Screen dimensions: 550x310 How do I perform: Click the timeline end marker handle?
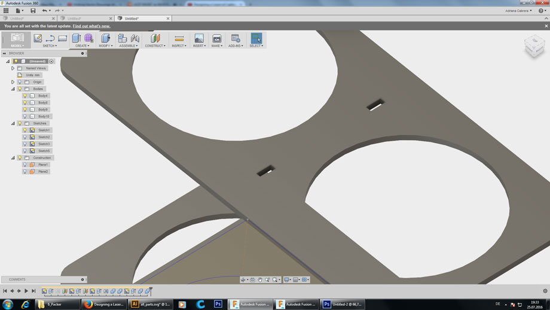click(x=151, y=290)
